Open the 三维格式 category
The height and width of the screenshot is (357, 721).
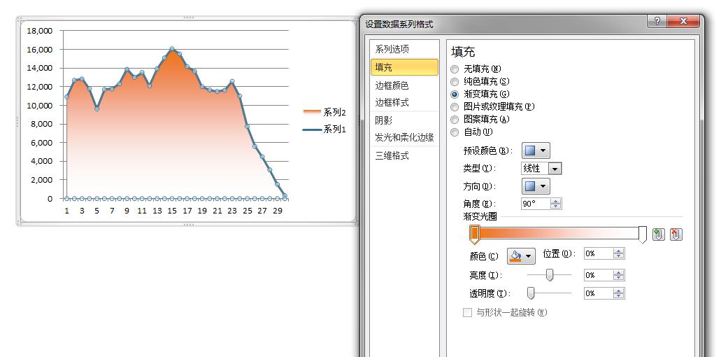(404, 155)
